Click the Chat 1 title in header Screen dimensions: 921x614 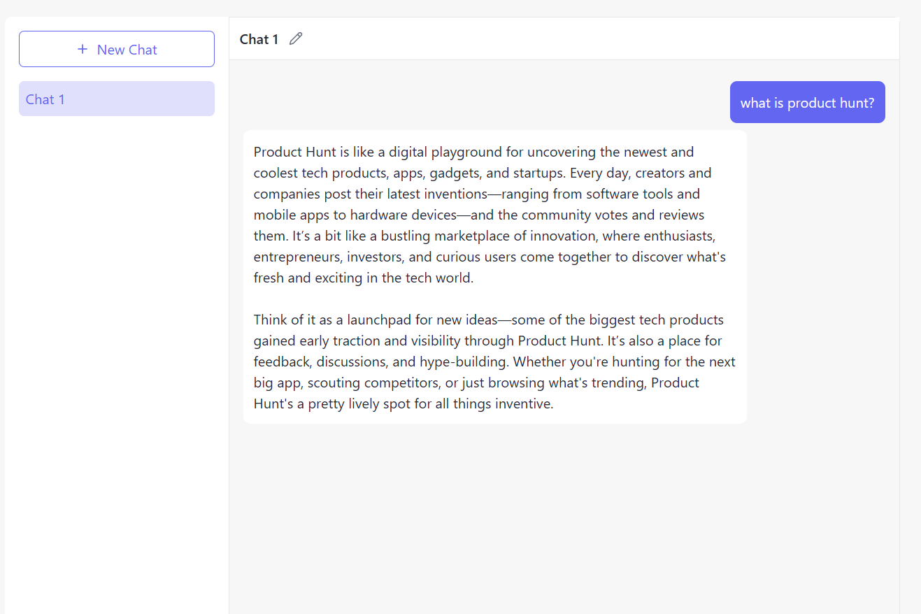[x=259, y=39]
